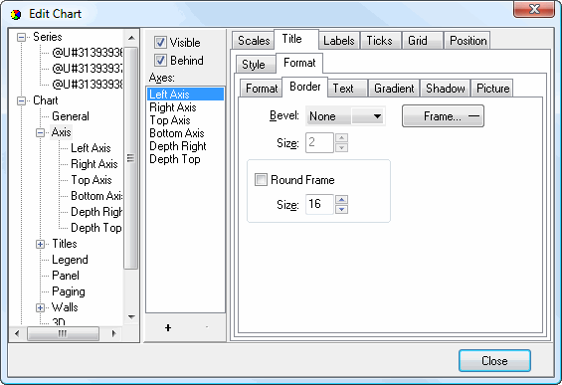Click the plus icon below the axes list
The image size is (562, 385).
click(168, 327)
